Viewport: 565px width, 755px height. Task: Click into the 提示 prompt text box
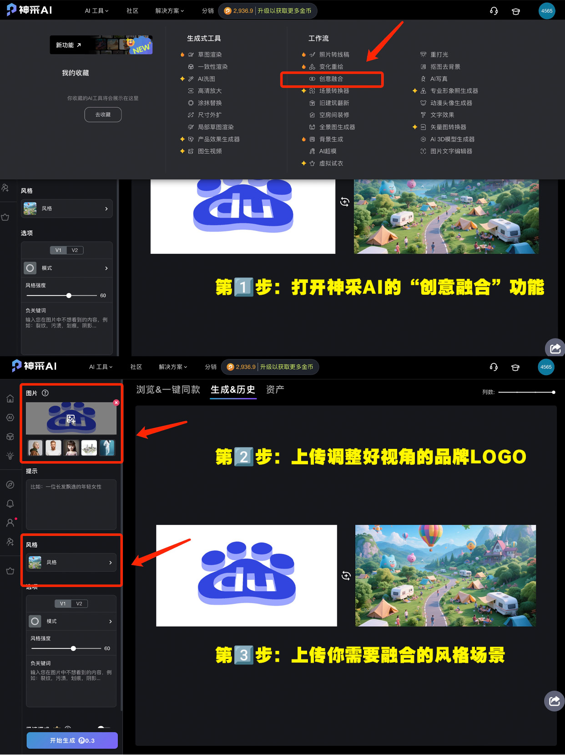tap(71, 504)
